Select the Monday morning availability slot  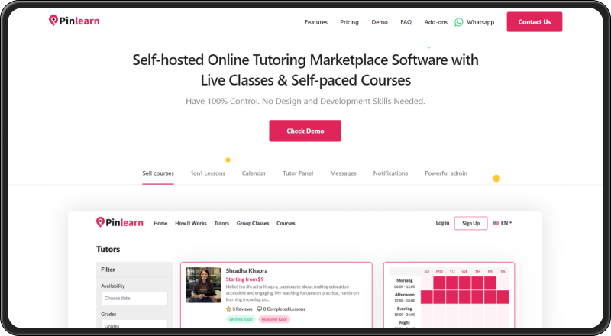(x=440, y=282)
